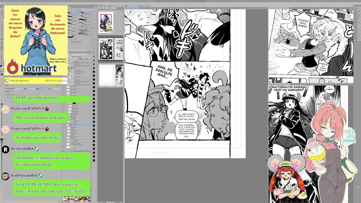Image resolution: width=361 pixels, height=203 pixels.
Task: Select the Zoom magnifier tool in toolbar
Action: point(2,10)
